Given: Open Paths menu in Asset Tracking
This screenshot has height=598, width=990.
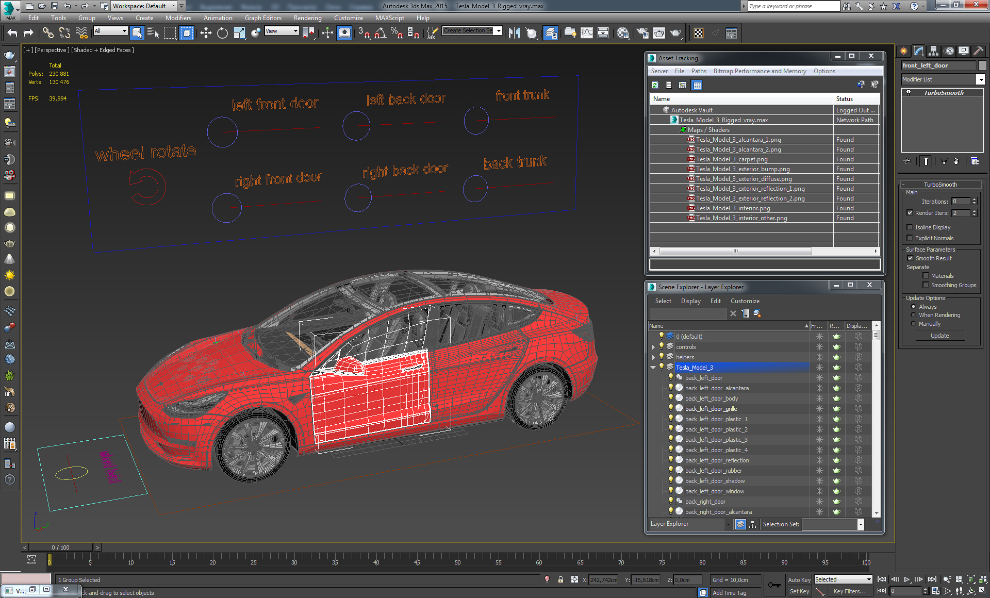Looking at the screenshot, I should (699, 71).
